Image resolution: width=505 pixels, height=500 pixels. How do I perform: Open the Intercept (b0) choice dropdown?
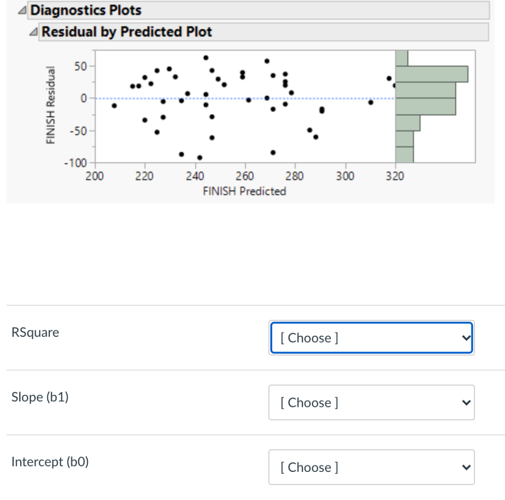371,467
